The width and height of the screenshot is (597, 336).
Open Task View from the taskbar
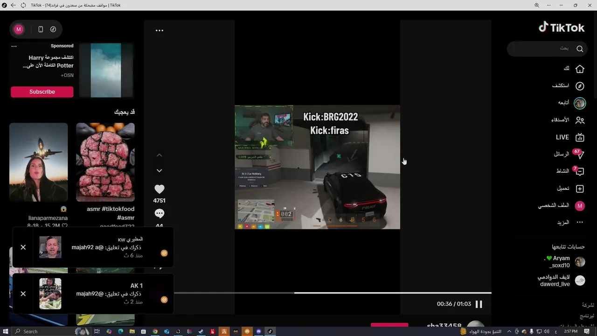97,331
